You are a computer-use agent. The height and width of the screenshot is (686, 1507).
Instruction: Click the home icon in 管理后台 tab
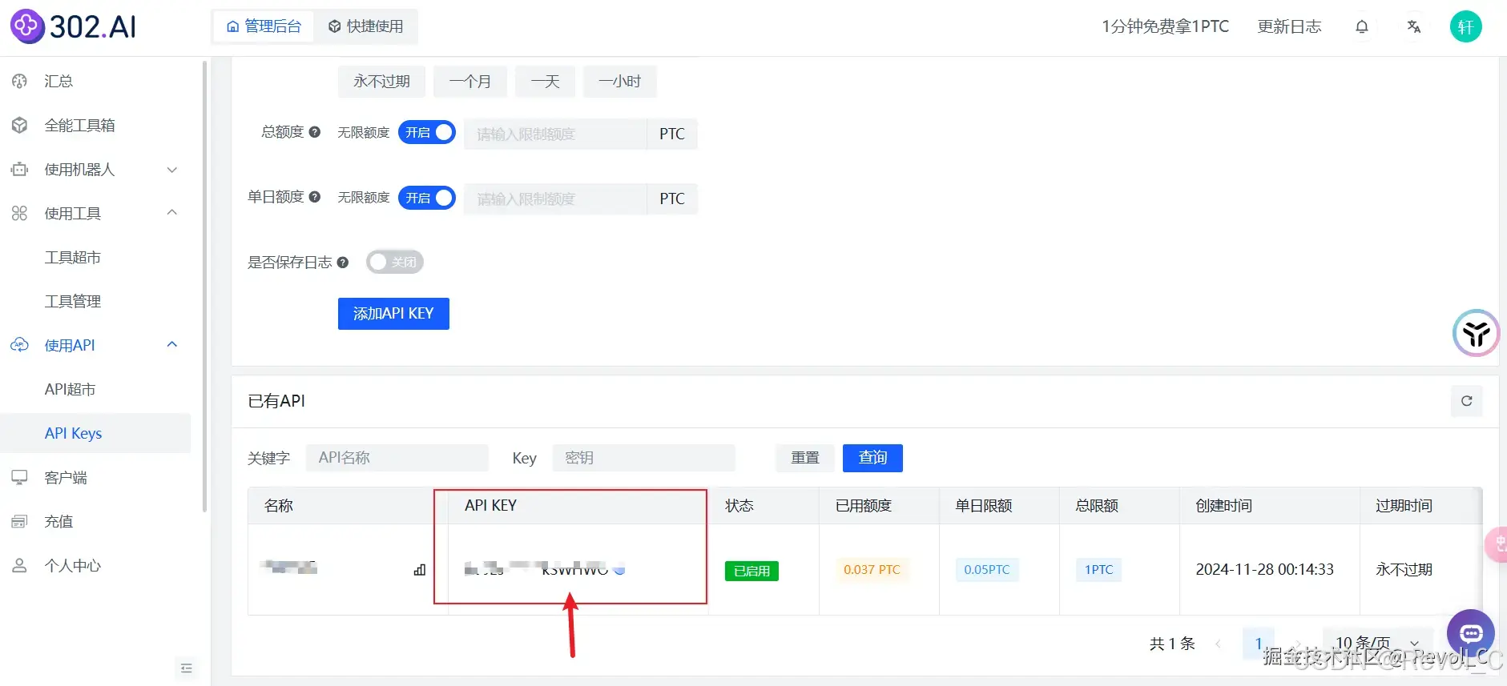click(x=233, y=26)
